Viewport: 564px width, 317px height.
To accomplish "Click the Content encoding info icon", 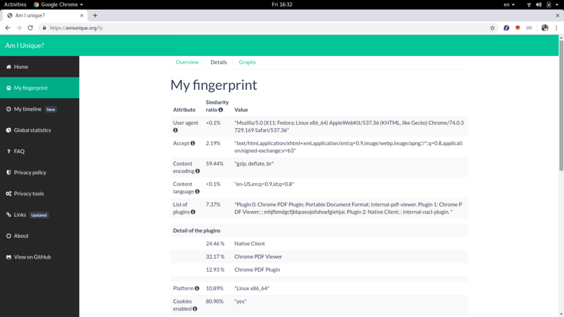I will (x=197, y=171).
